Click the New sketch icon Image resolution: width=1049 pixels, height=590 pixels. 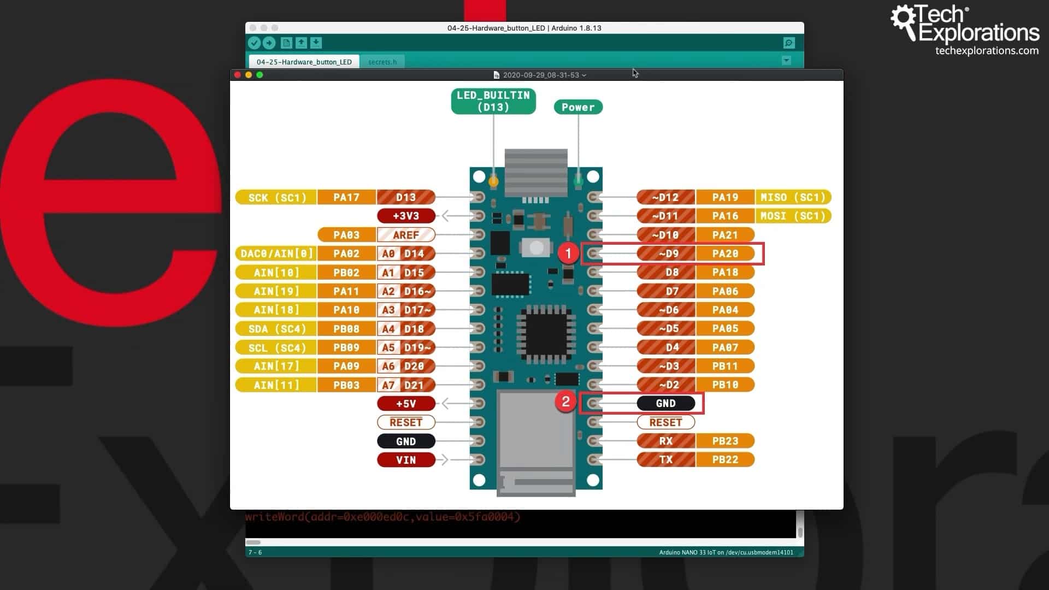[286, 43]
